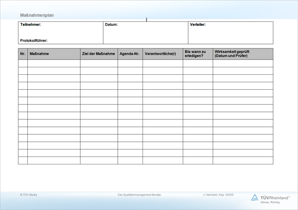Select the Maßnahme column header
The image size is (298, 210).
[39, 53]
